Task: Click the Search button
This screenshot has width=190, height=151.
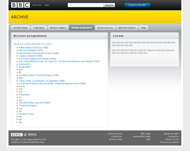Action: [x=109, y=5]
